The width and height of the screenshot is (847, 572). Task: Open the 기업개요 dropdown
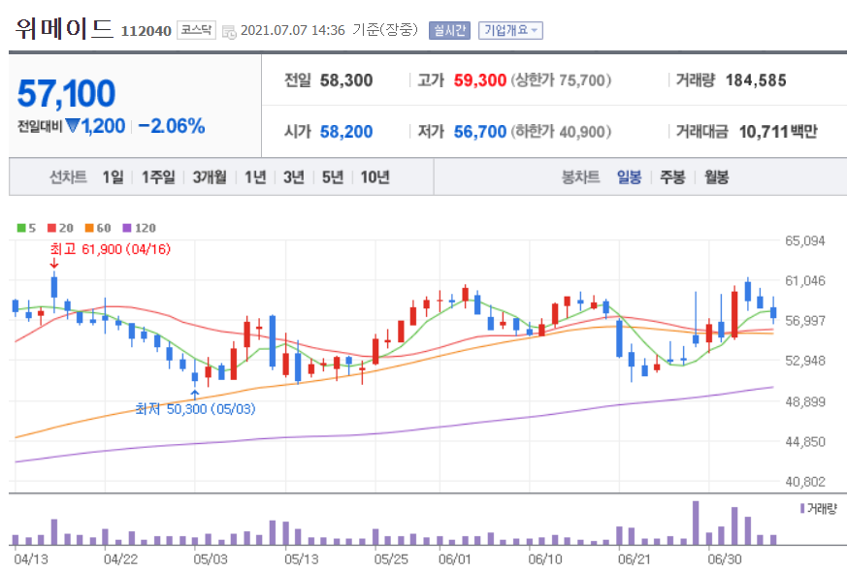510,30
